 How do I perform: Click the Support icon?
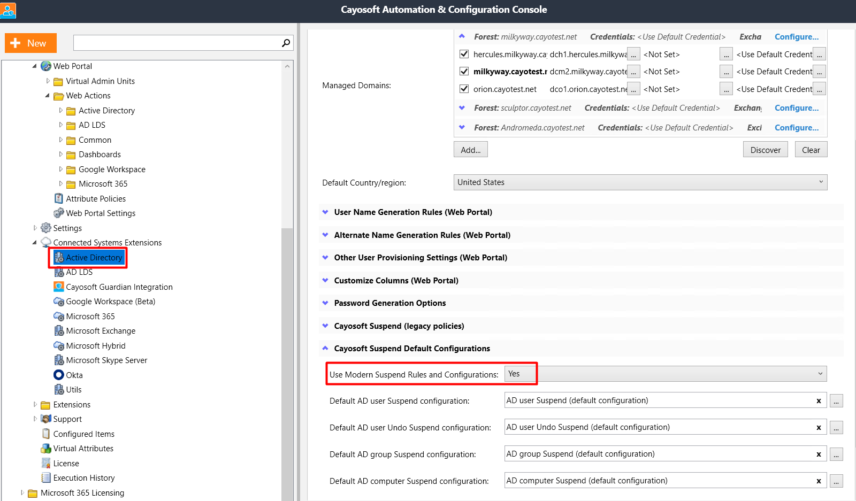click(46, 419)
